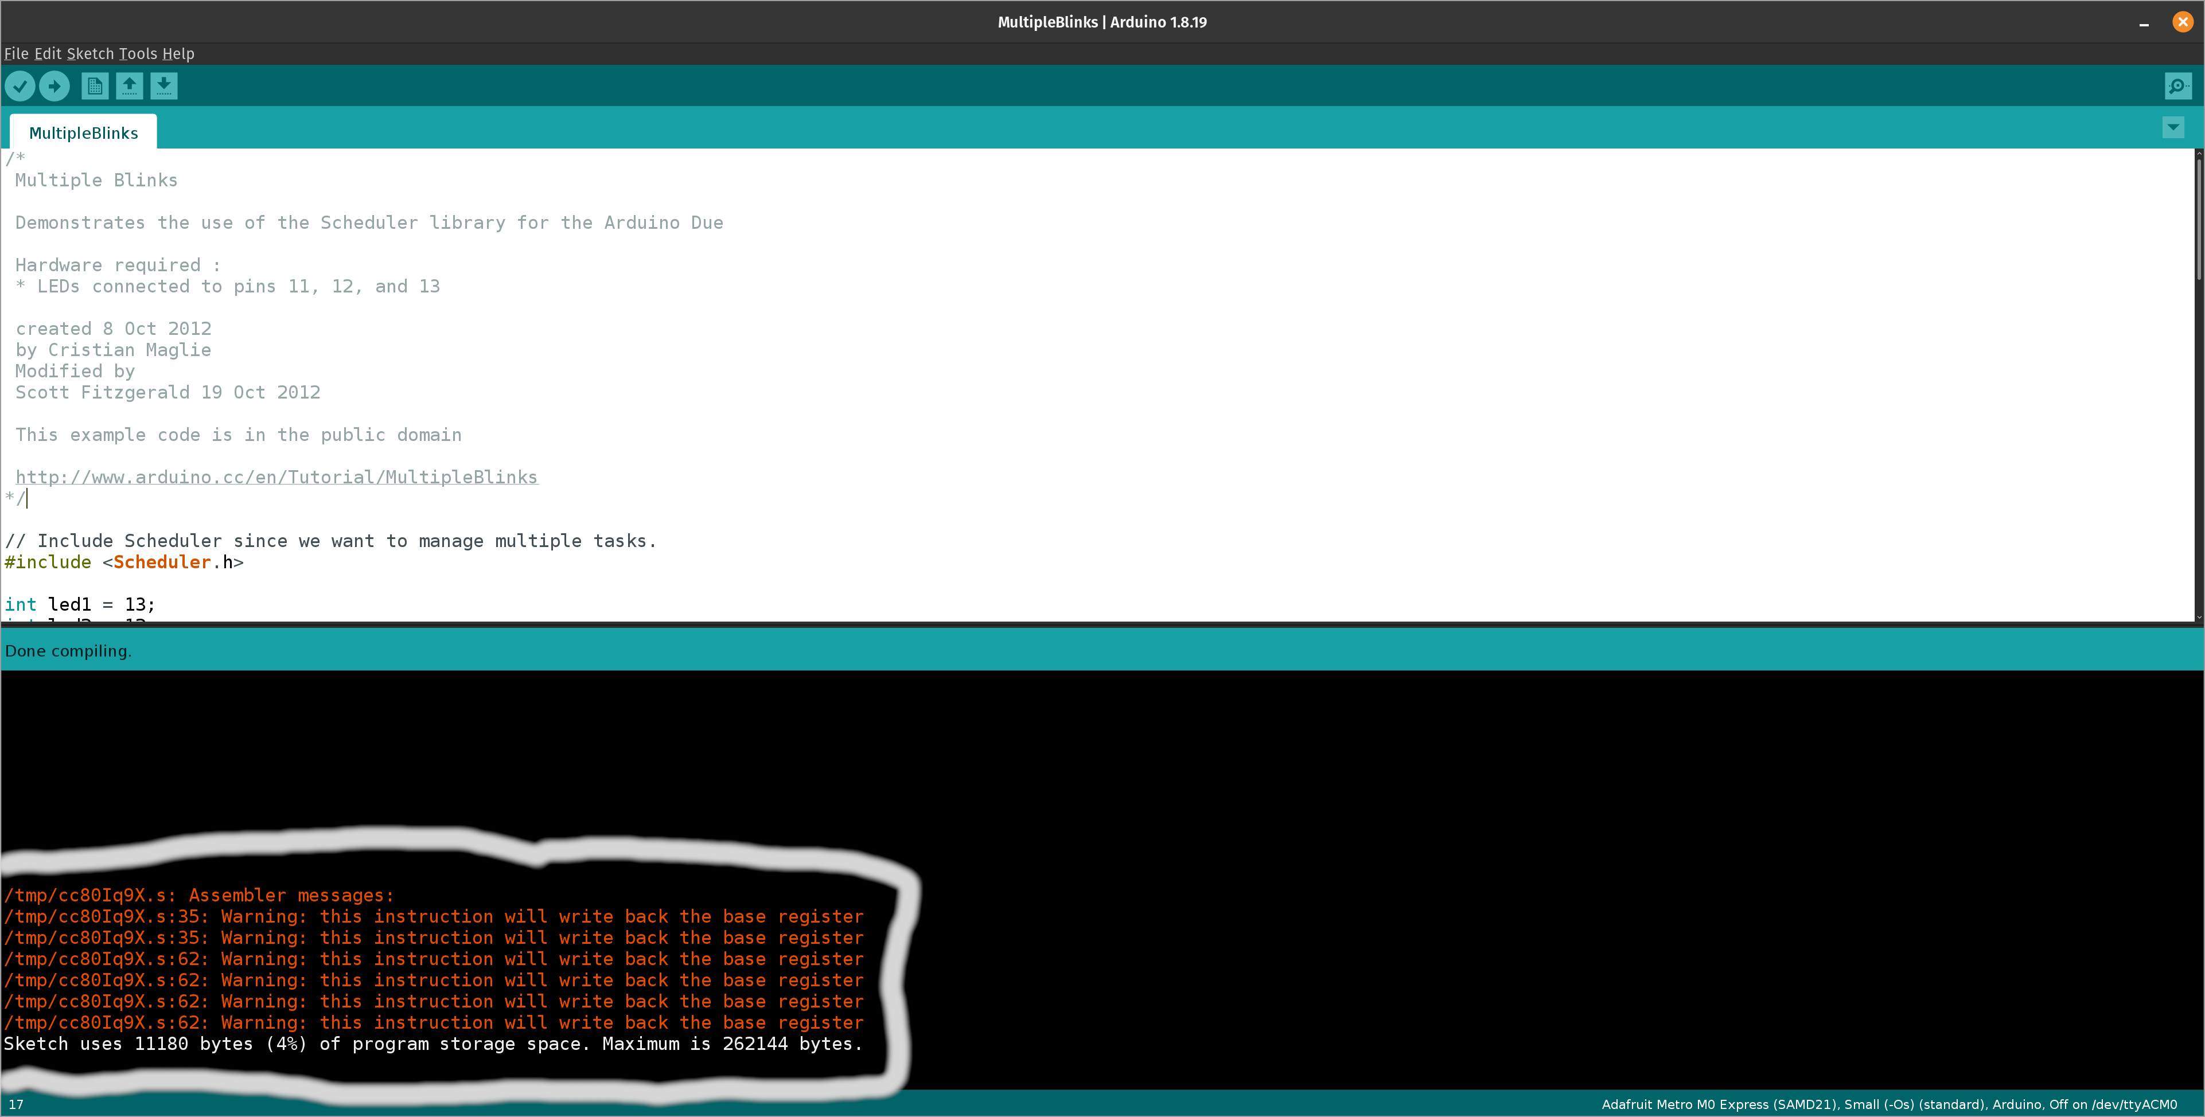Screen dimensions: 2205x1117
Task: Click the 'Include Scheduler' comment line
Action: (330, 541)
